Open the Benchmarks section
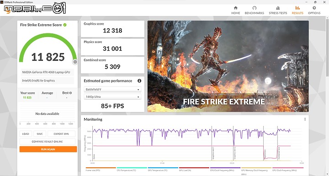329x176 pixels. click(255, 11)
